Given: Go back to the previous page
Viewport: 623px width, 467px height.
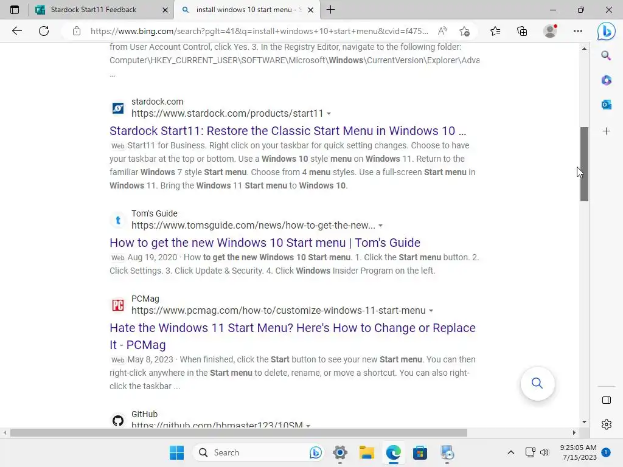Looking at the screenshot, I should (16, 31).
